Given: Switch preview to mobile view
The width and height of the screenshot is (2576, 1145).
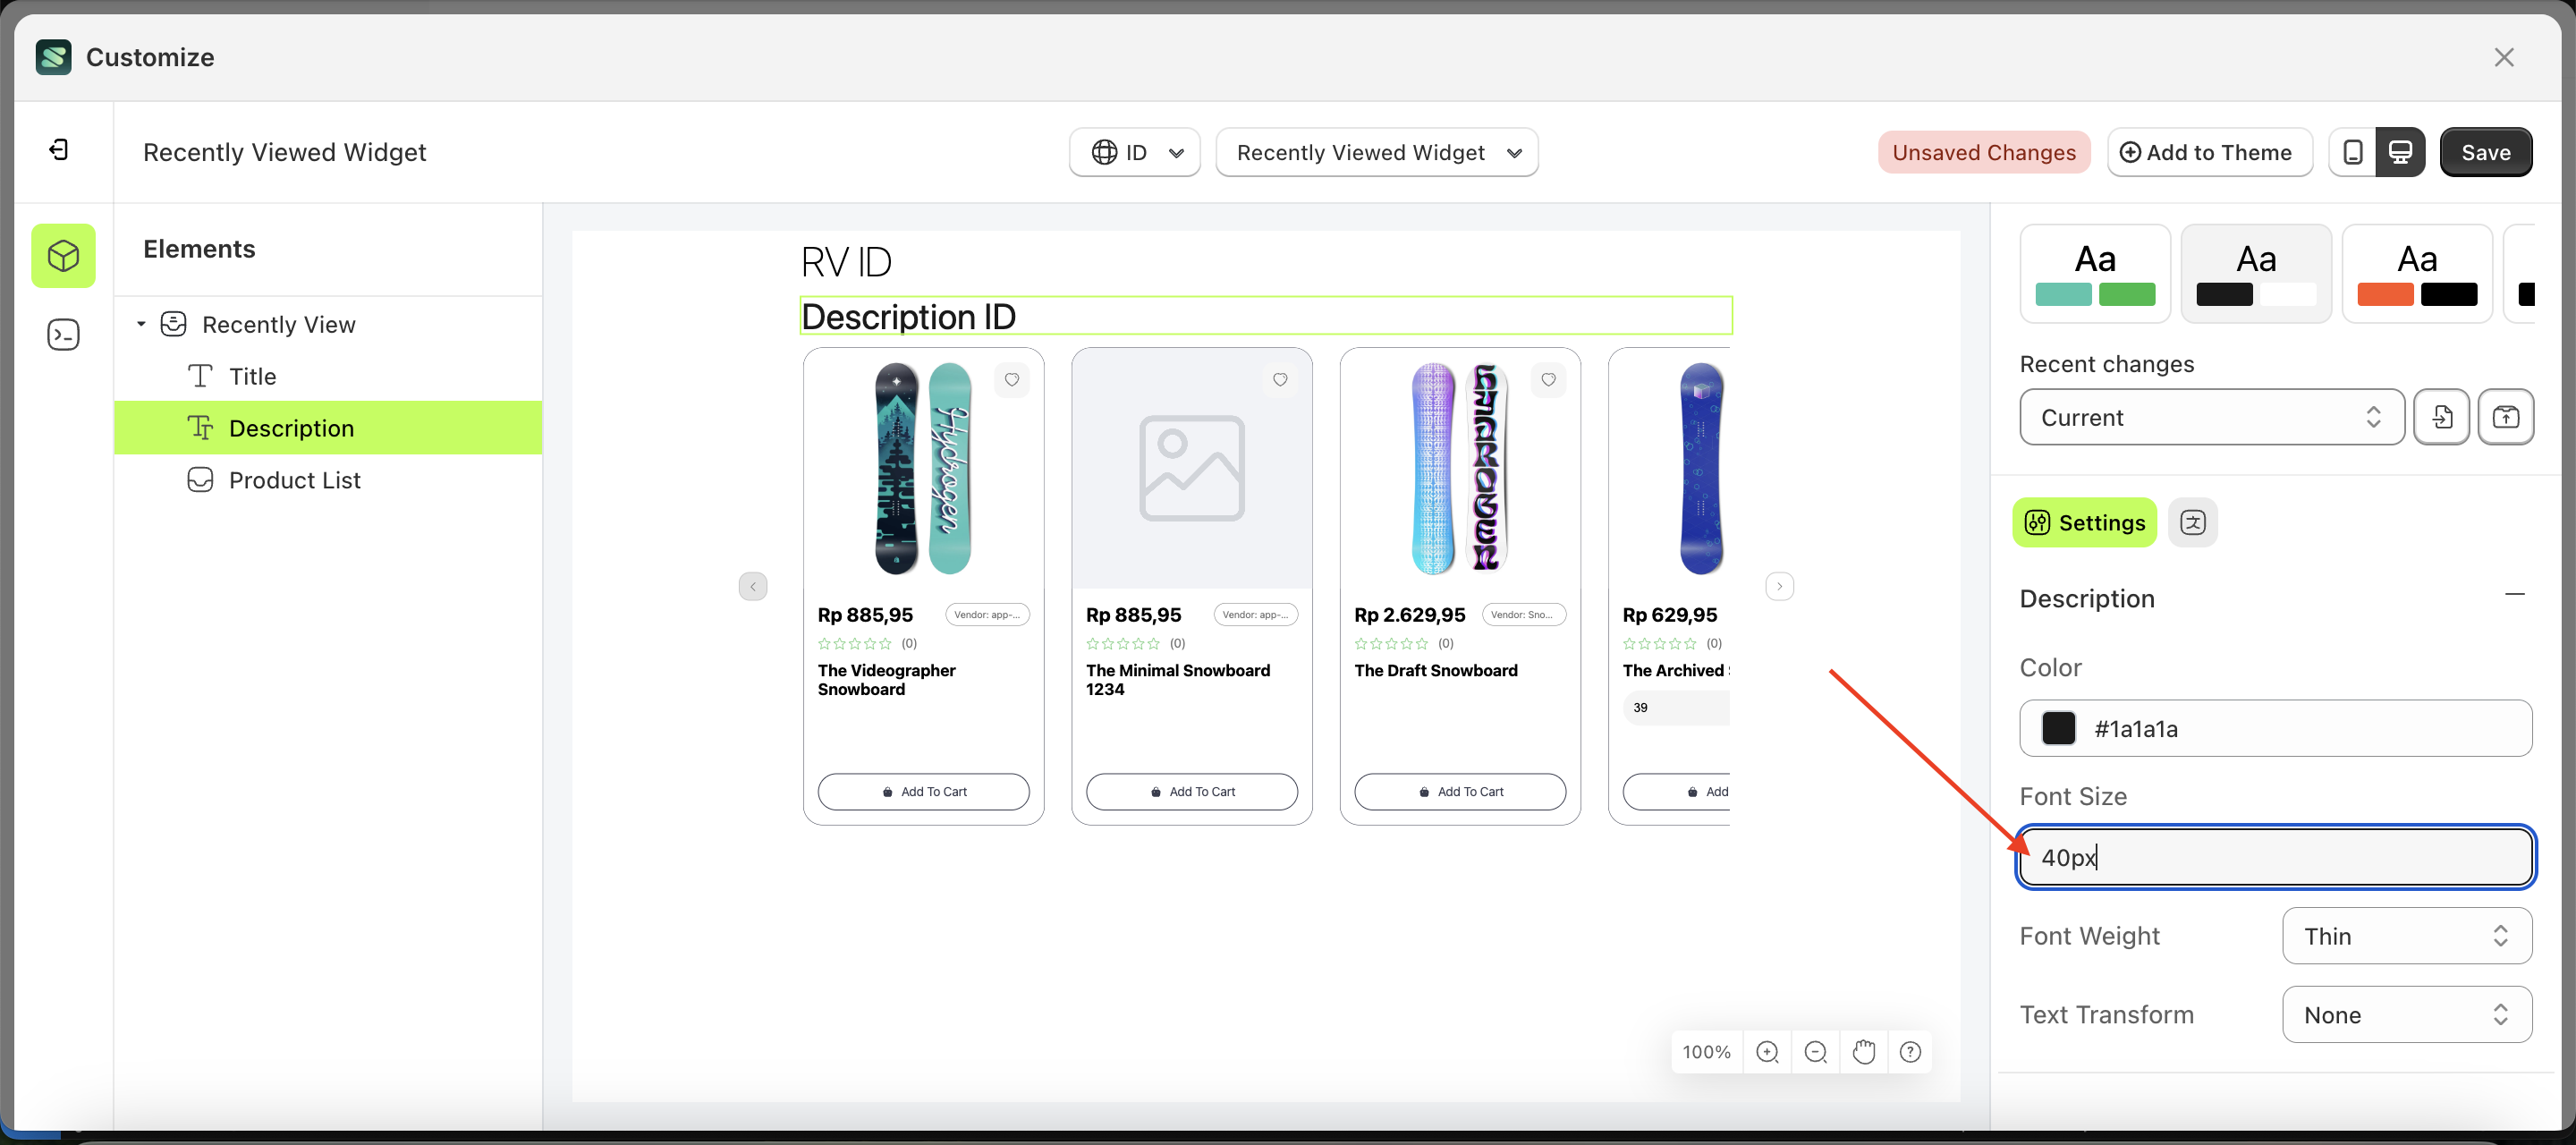Looking at the screenshot, I should (x=2353, y=151).
